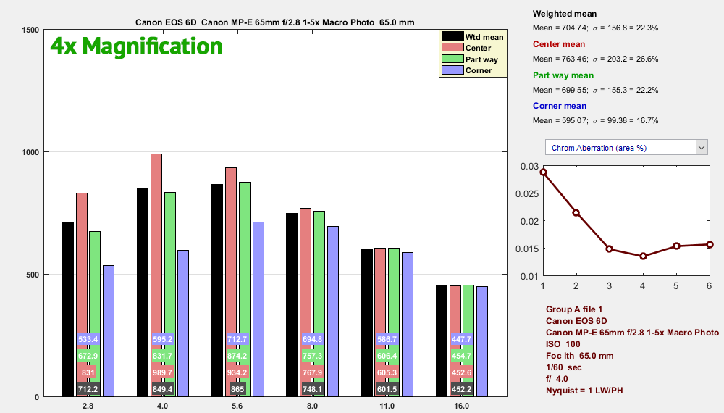Click the 605.3 center value label
This screenshot has height=413, width=724.
(x=387, y=372)
